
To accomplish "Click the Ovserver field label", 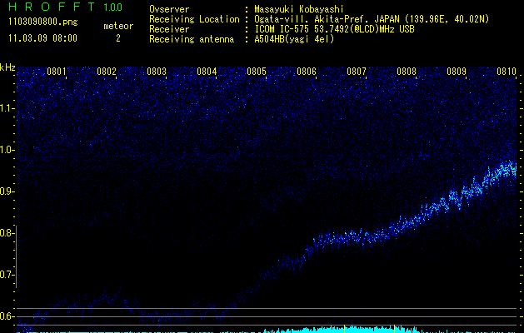I will point(169,9).
